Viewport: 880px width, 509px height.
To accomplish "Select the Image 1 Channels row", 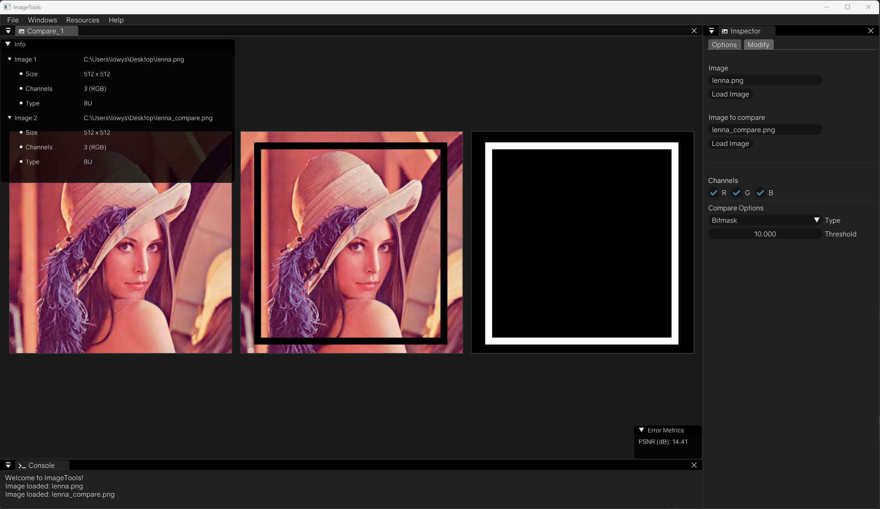I will (x=118, y=89).
